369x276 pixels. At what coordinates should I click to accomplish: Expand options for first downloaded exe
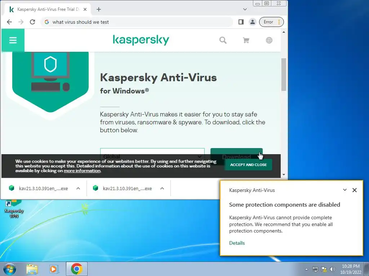point(78,188)
